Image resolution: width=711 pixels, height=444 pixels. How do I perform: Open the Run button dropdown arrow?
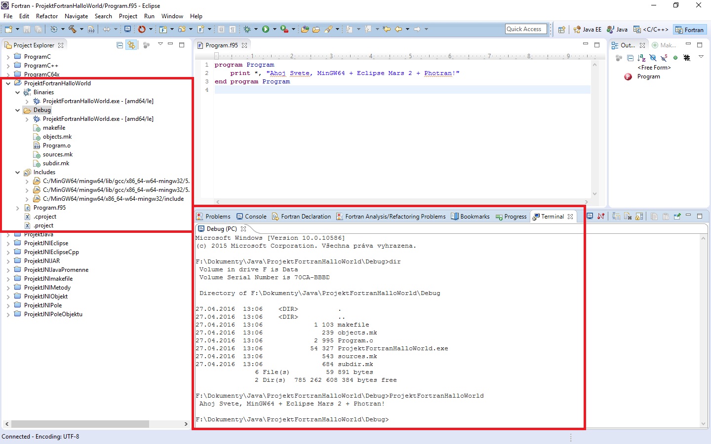tap(274, 30)
